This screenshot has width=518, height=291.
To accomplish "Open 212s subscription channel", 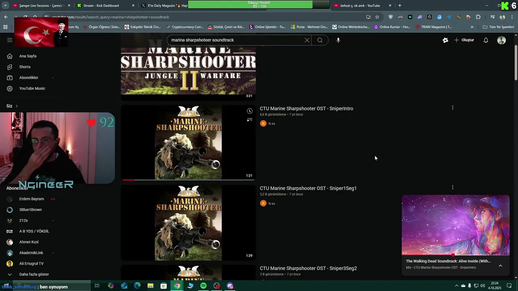I will 23,221.
